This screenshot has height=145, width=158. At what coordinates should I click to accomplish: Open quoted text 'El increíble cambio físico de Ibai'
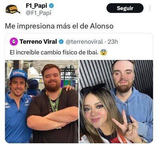(54, 53)
